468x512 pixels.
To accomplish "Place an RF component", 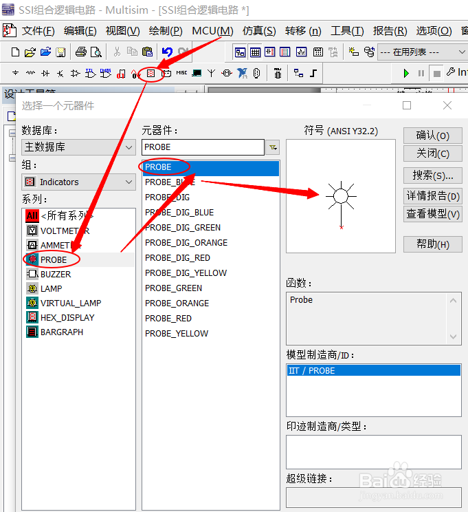I will [x=212, y=73].
